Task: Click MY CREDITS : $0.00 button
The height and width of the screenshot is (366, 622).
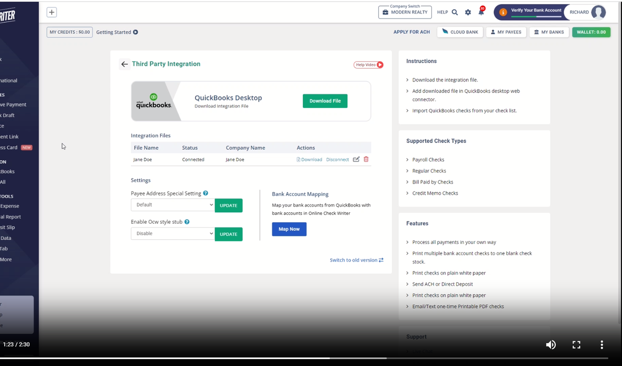Action: click(70, 32)
